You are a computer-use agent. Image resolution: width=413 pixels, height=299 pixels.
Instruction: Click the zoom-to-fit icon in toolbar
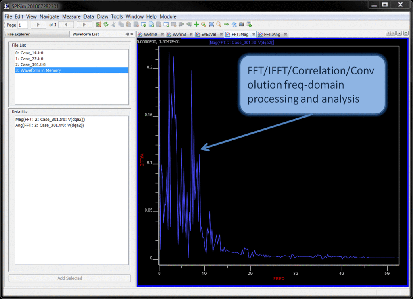point(211,25)
